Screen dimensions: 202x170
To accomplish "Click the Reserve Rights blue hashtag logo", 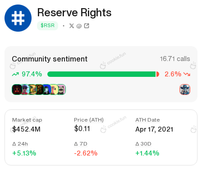I will (x=18, y=18).
